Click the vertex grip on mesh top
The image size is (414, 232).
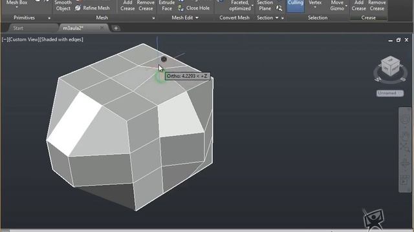point(164,59)
